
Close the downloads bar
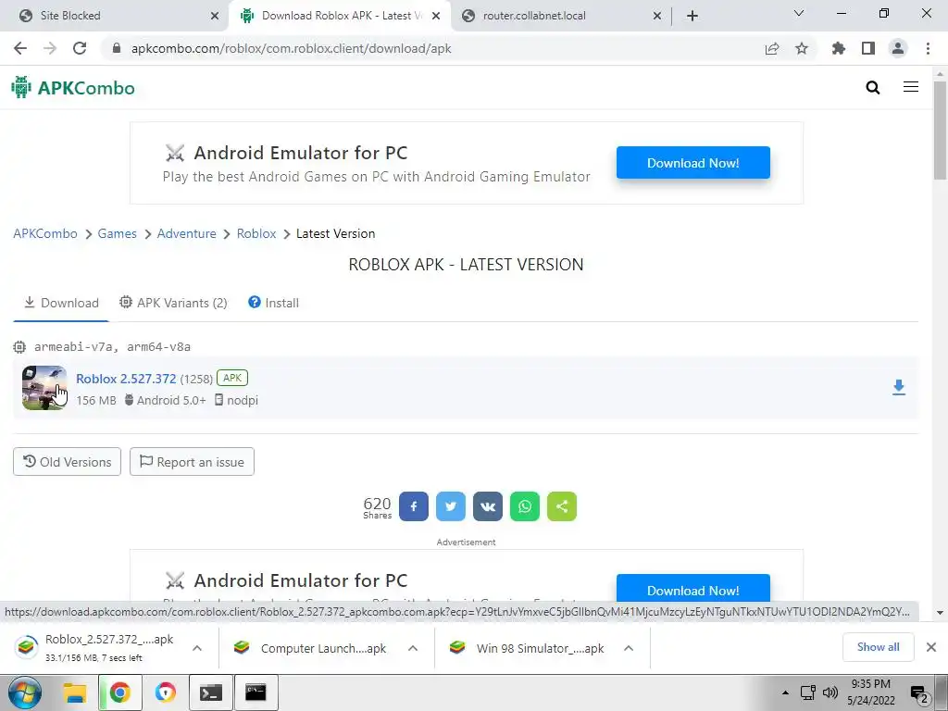(931, 647)
